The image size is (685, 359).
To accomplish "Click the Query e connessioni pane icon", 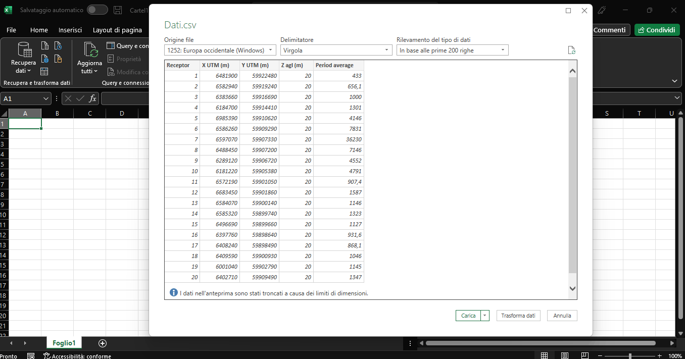I will (x=111, y=46).
